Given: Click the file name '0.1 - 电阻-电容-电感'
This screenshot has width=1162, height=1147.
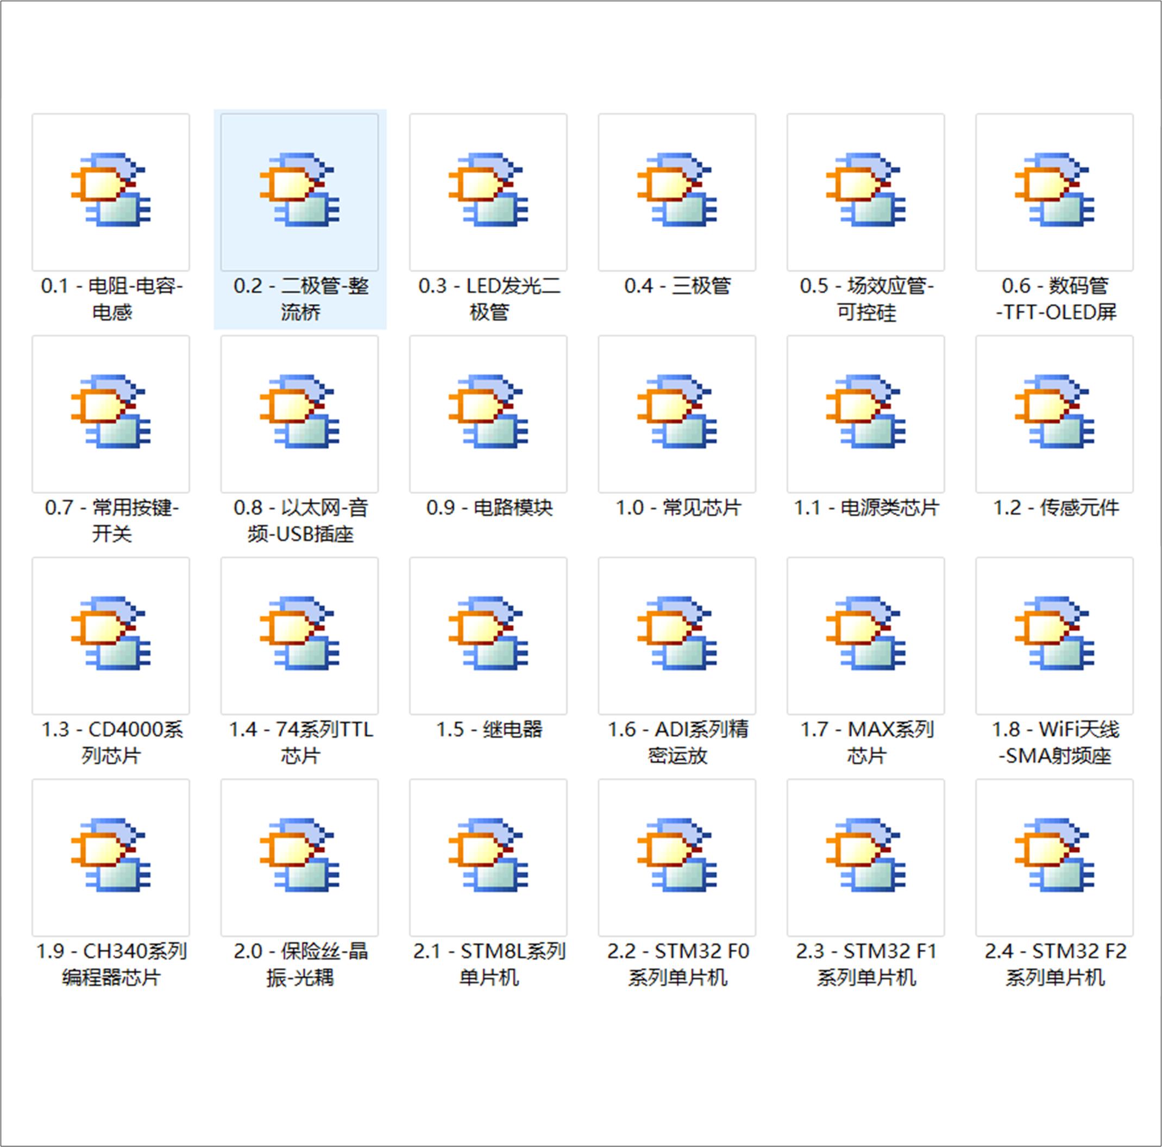Looking at the screenshot, I should (111, 298).
